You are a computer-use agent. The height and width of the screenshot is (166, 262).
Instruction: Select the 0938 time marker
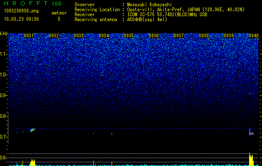pyautogui.click(x=204, y=36)
